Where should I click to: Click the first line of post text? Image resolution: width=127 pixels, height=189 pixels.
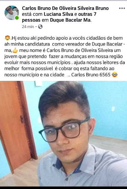(64, 38)
